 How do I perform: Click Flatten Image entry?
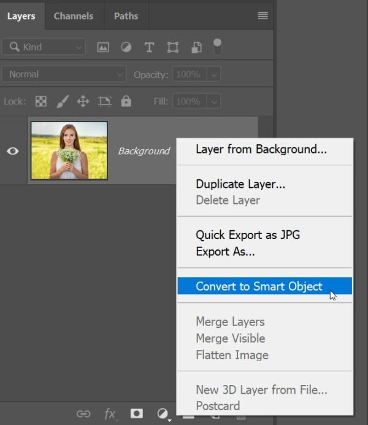click(265, 355)
